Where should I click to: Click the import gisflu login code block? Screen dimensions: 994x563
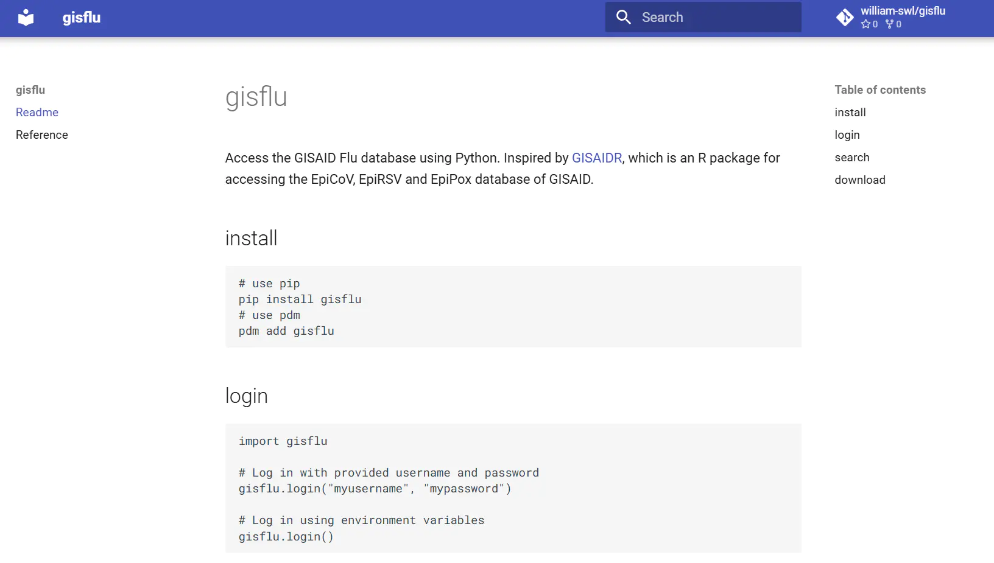click(x=513, y=488)
